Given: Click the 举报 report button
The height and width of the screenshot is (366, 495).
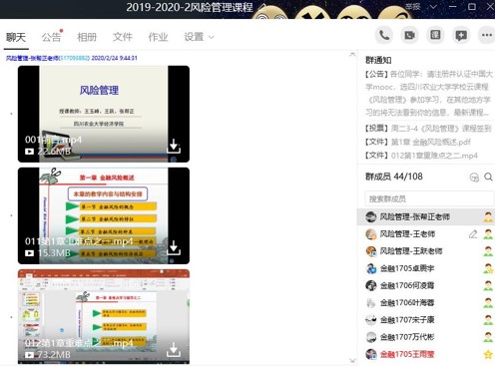Looking at the screenshot, I should coord(413,7).
